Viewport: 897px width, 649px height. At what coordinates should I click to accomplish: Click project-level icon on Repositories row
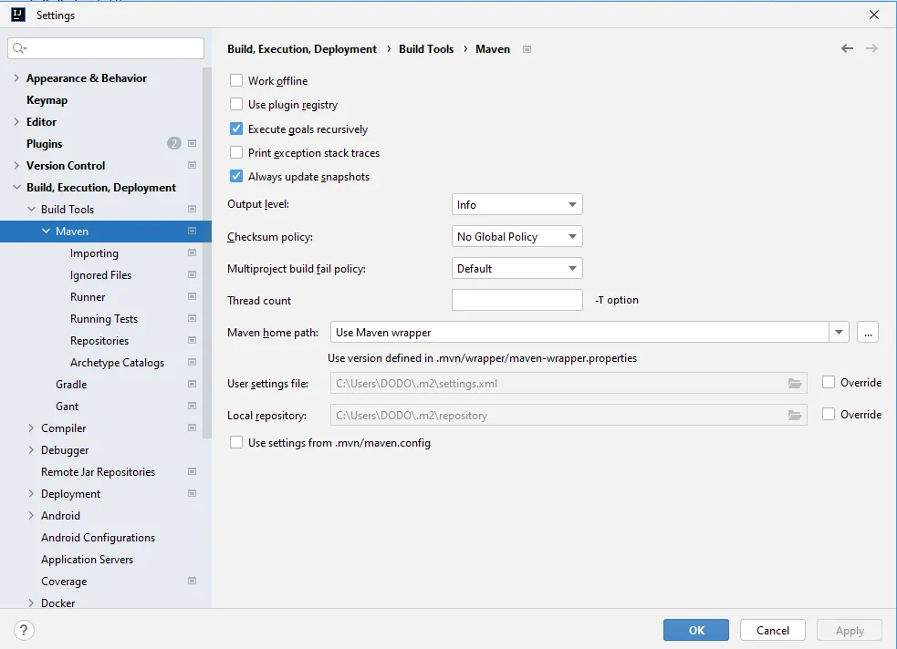click(193, 340)
